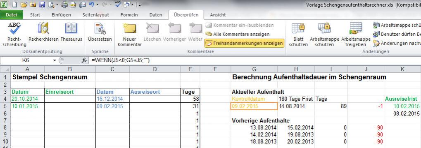The width and height of the screenshot is (421, 148).
Task: Select the cell showing 14.08.2014
Action: click(296, 106)
